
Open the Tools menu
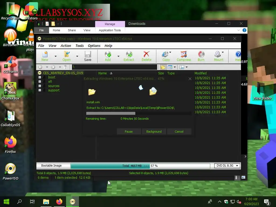click(80, 46)
